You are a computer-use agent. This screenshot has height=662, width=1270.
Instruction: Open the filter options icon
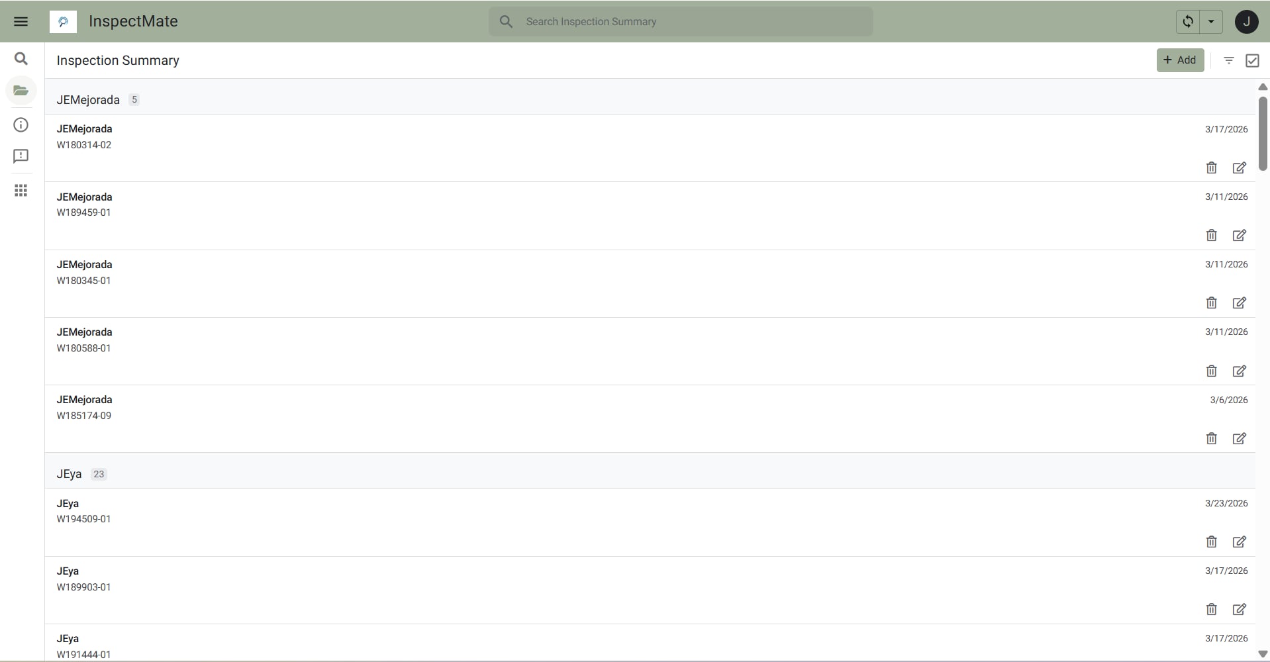coord(1229,60)
